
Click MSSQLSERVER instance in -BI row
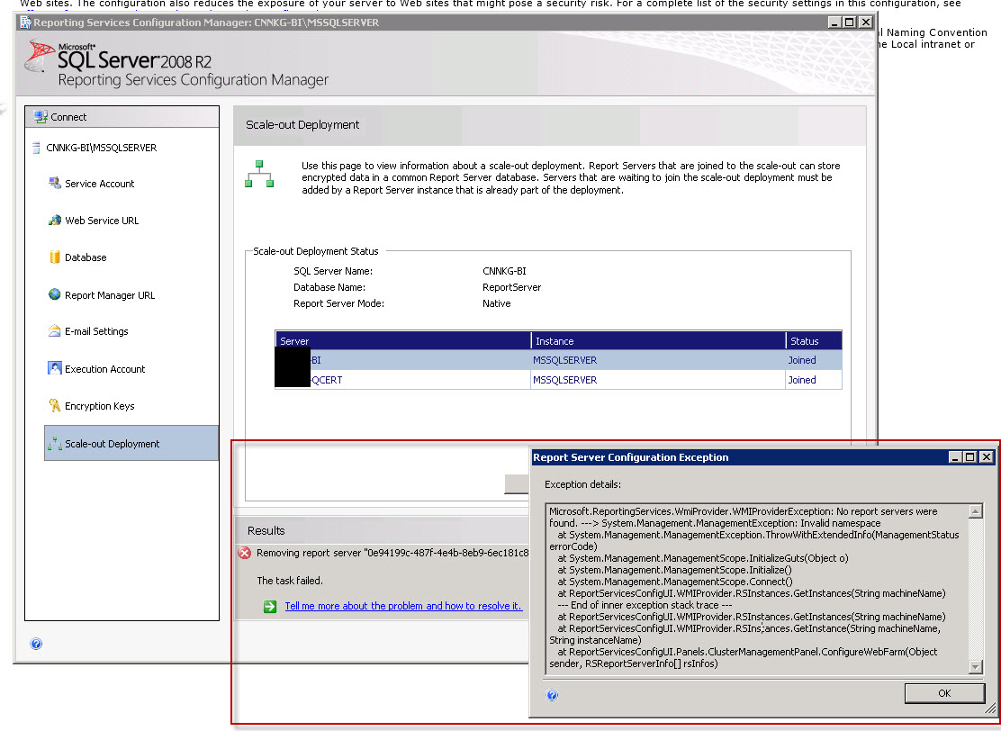pyautogui.click(x=565, y=360)
